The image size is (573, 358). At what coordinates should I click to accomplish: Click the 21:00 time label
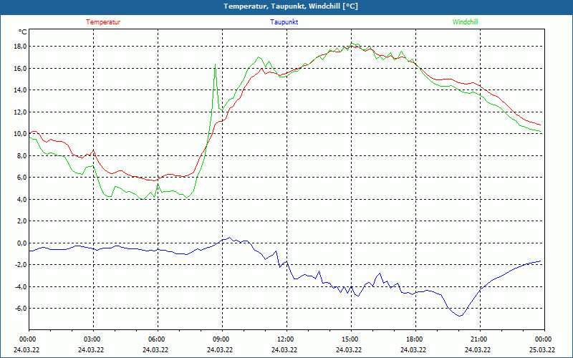pyautogui.click(x=480, y=339)
